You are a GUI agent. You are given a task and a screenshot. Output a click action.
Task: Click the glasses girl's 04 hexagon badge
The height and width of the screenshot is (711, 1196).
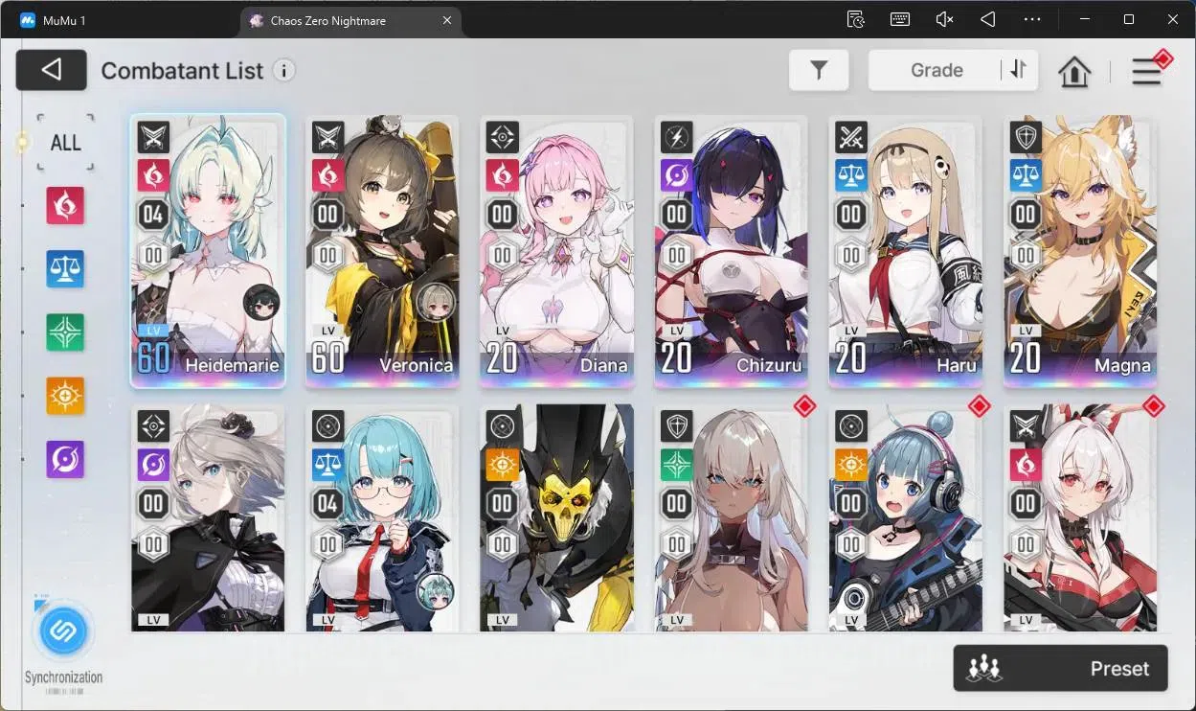pyautogui.click(x=327, y=503)
